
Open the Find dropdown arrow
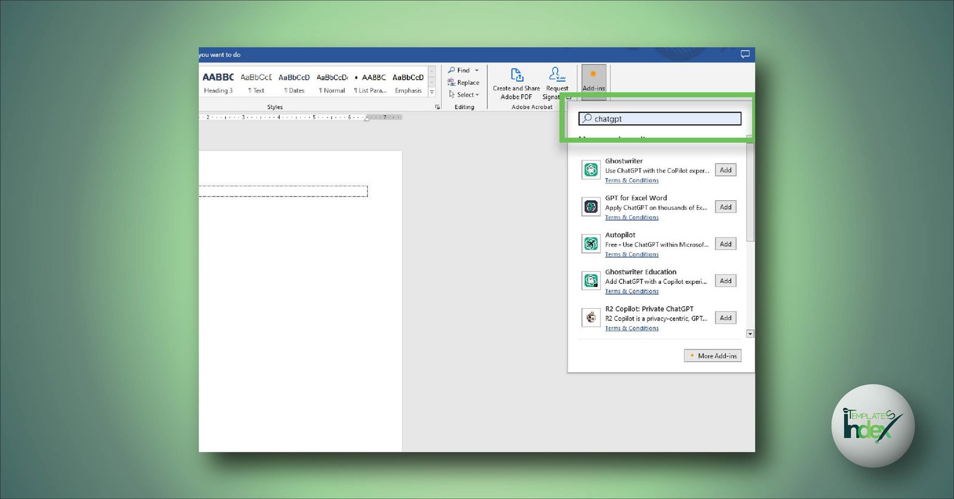click(476, 70)
